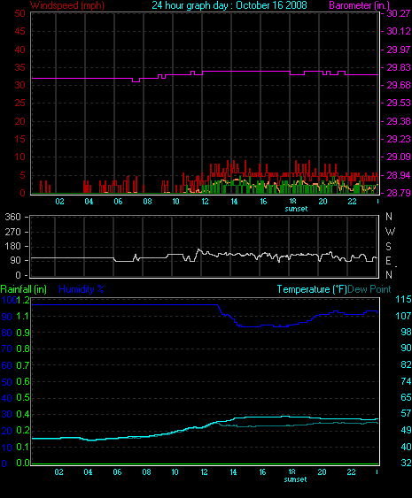The image size is (412, 498).
Task: Click the 06 hour tick on bottom graph
Action: [x=117, y=472]
